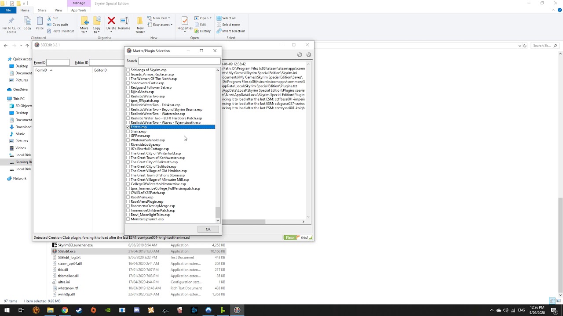Viewport: 563px width, 316px height.
Task: Click the Discord icon on taskbar
Action: coord(136,310)
